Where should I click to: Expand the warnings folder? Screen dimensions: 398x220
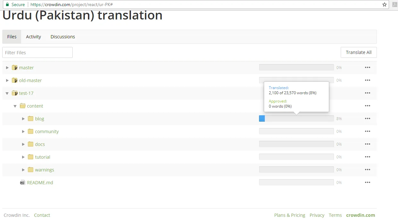click(x=23, y=170)
